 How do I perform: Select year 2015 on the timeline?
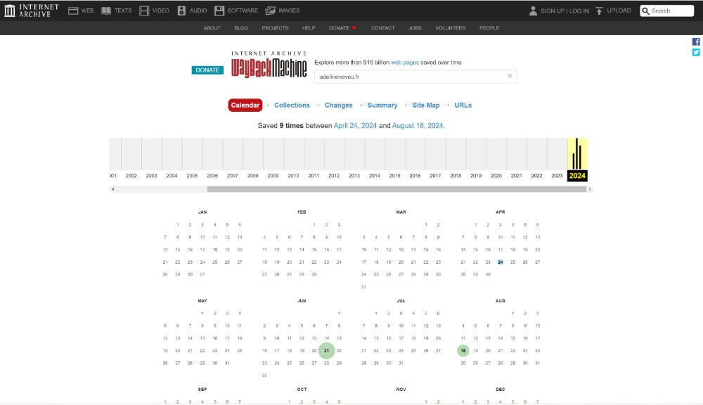coord(394,176)
